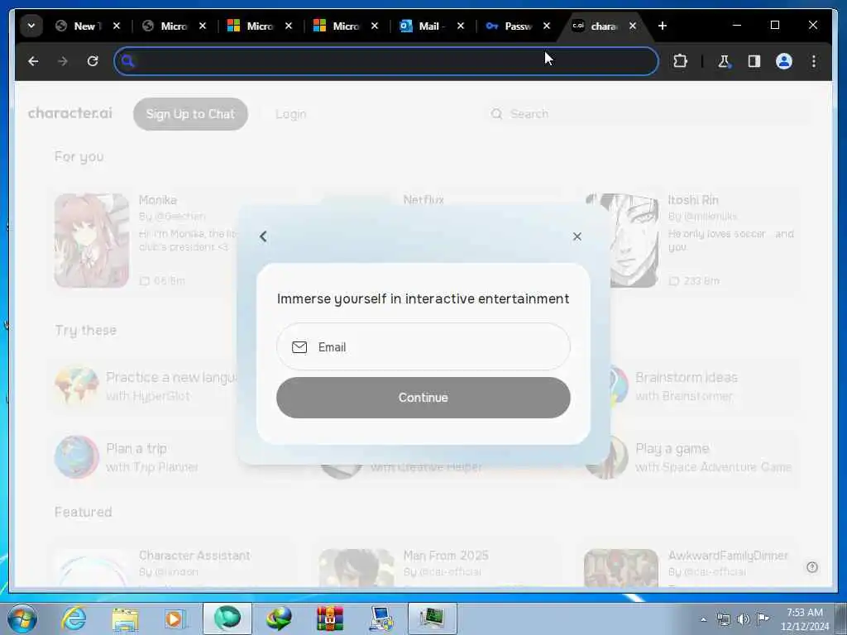Open the Itoshi Rin character thumbnail
This screenshot has width=847, height=635.
click(x=622, y=241)
